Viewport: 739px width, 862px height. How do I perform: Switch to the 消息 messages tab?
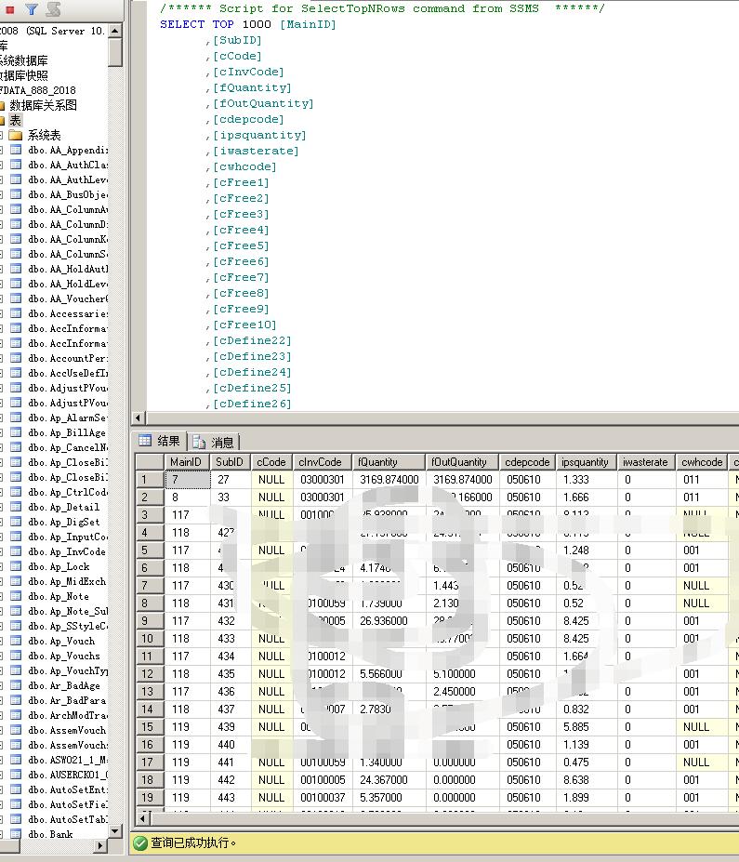click(215, 442)
